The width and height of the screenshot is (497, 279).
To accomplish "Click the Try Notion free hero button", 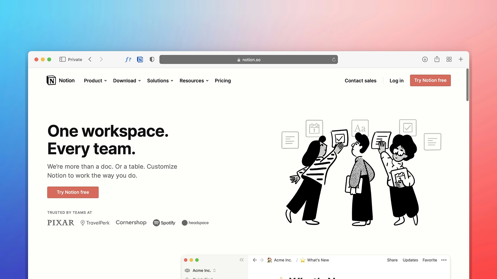I will pos(73,192).
